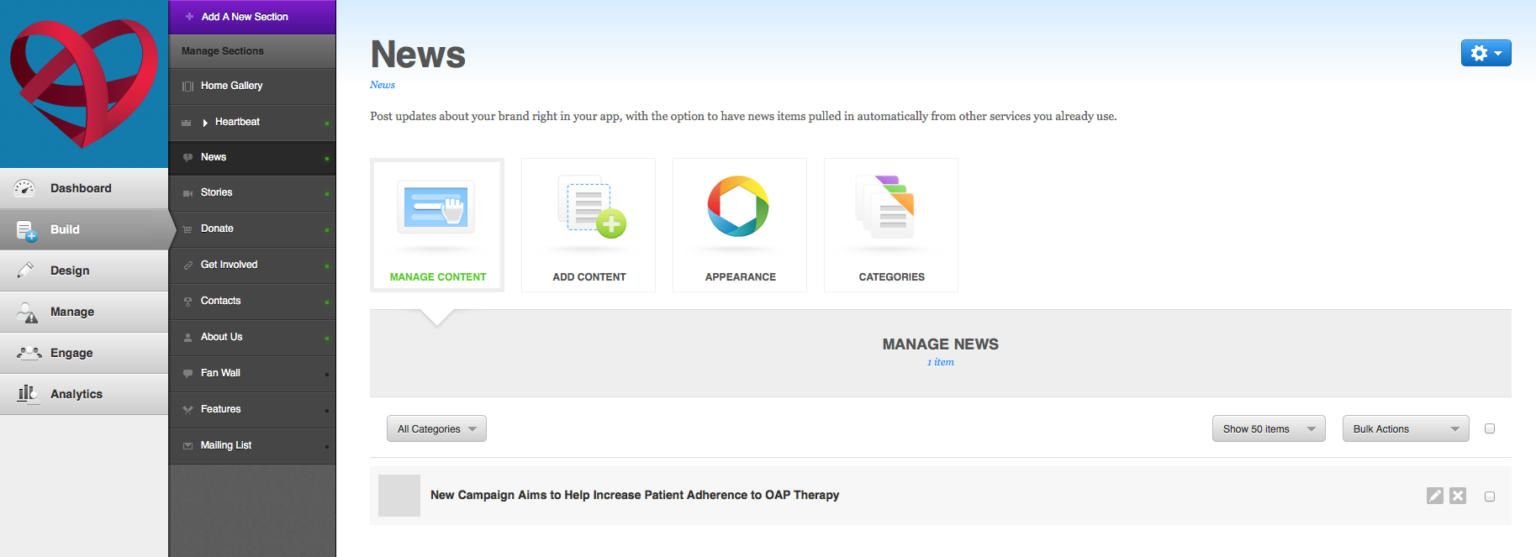
Task: Click the Analytics bar chart icon
Action: [x=28, y=393]
